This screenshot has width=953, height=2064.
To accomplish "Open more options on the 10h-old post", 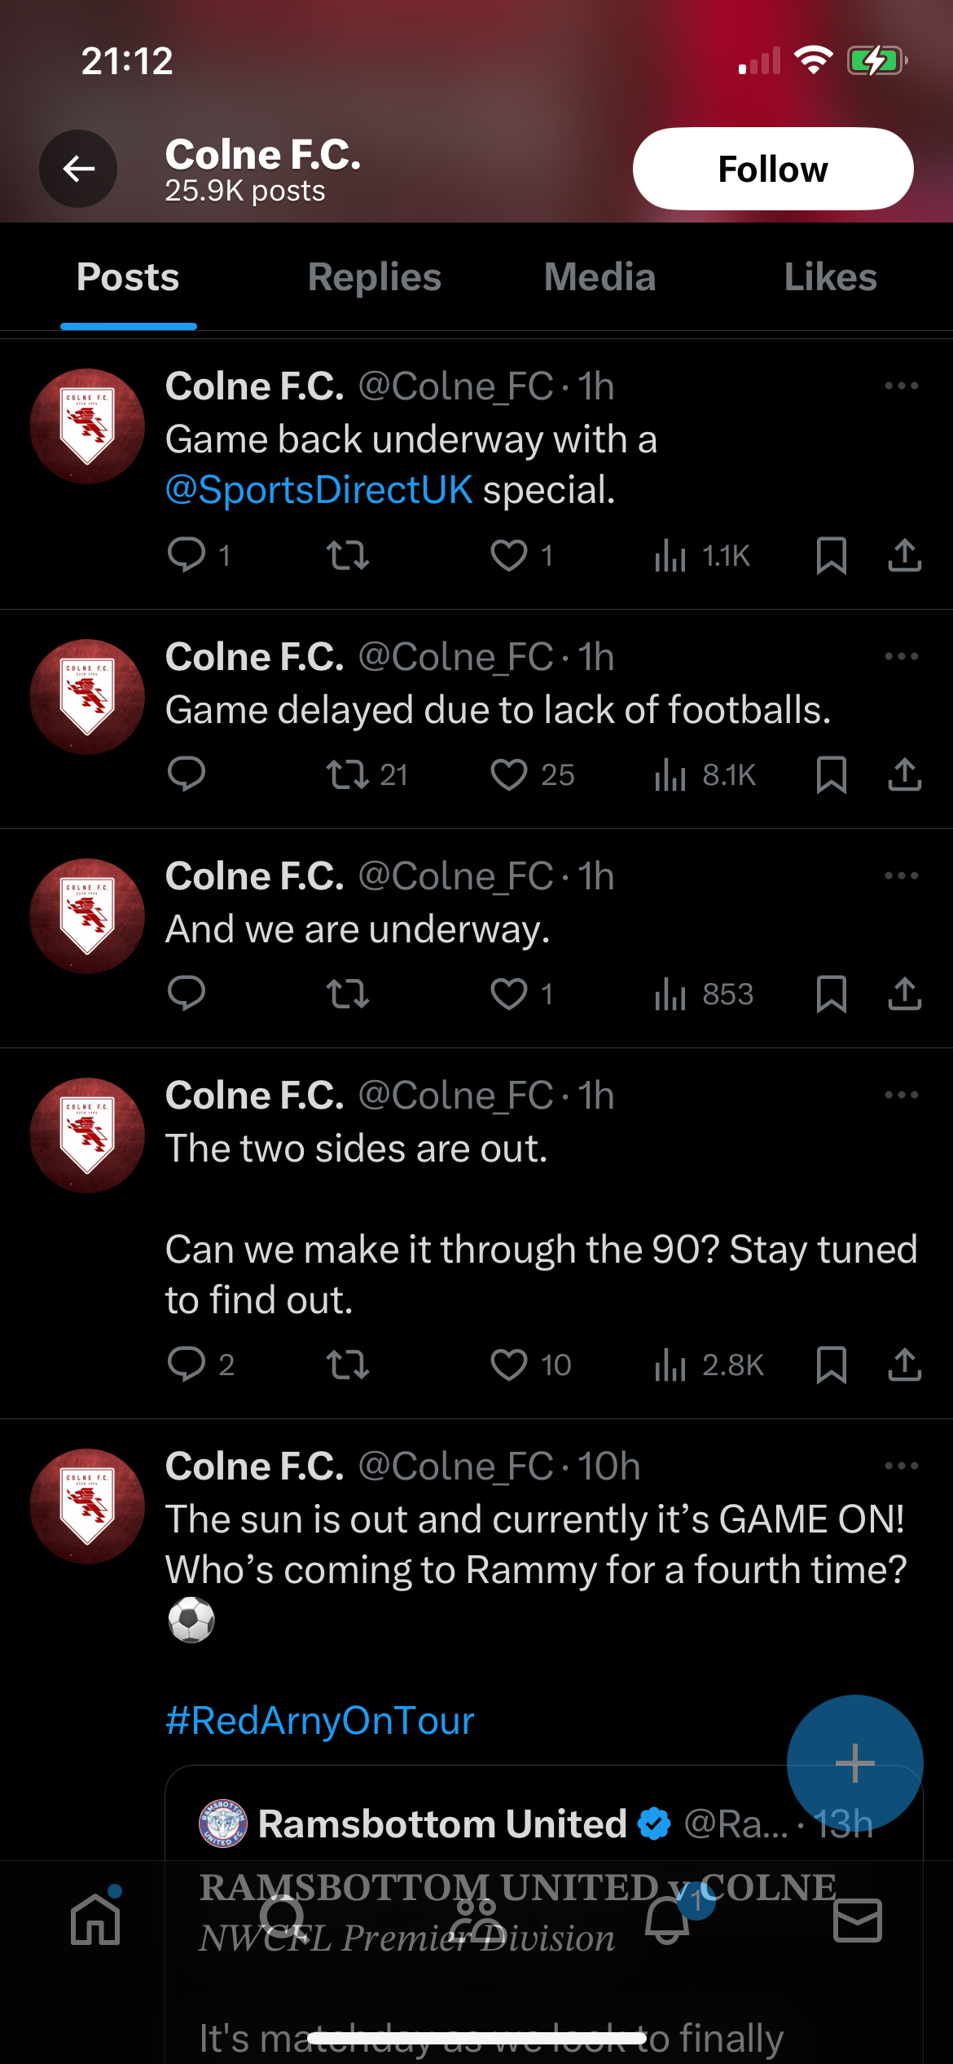I will click(x=901, y=1466).
